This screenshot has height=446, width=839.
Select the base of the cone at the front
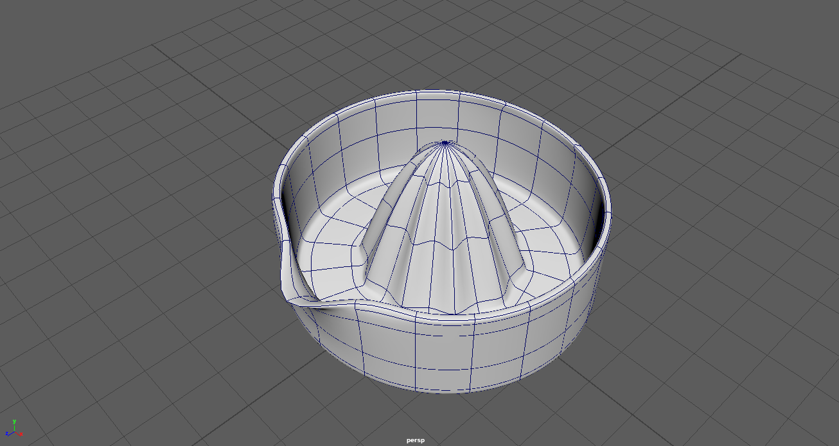coord(443,307)
